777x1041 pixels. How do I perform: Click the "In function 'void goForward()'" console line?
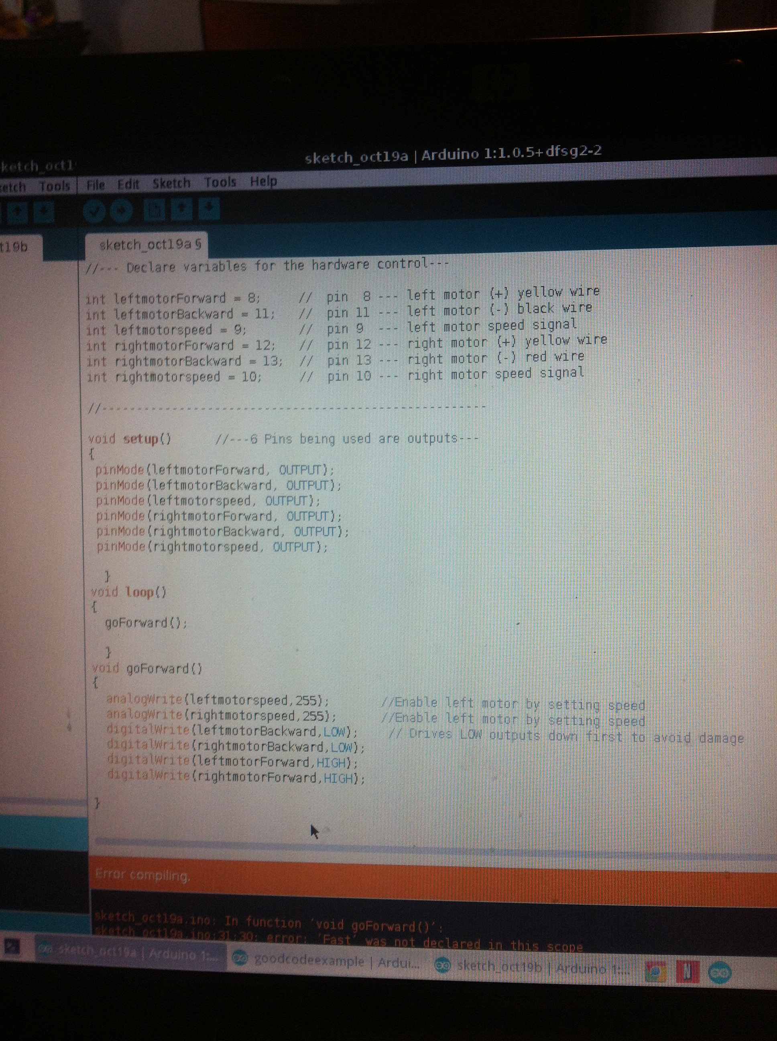(268, 923)
